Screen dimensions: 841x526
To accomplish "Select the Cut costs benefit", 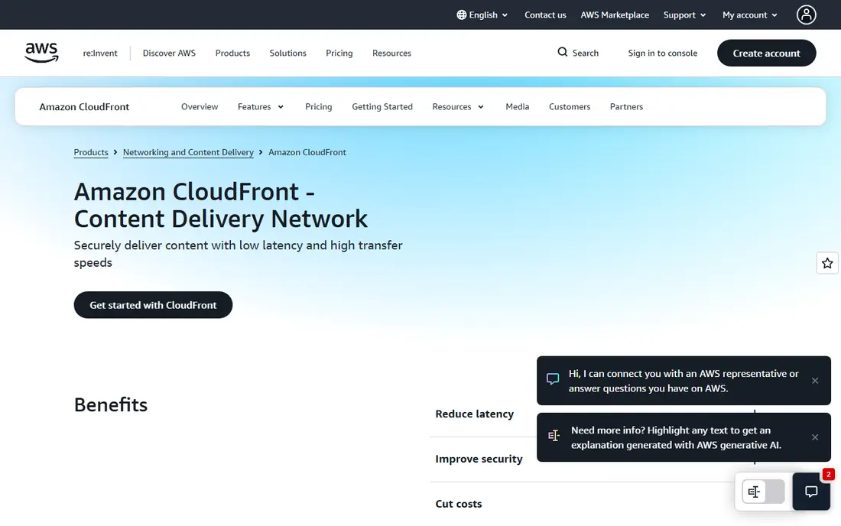I will coord(459,504).
